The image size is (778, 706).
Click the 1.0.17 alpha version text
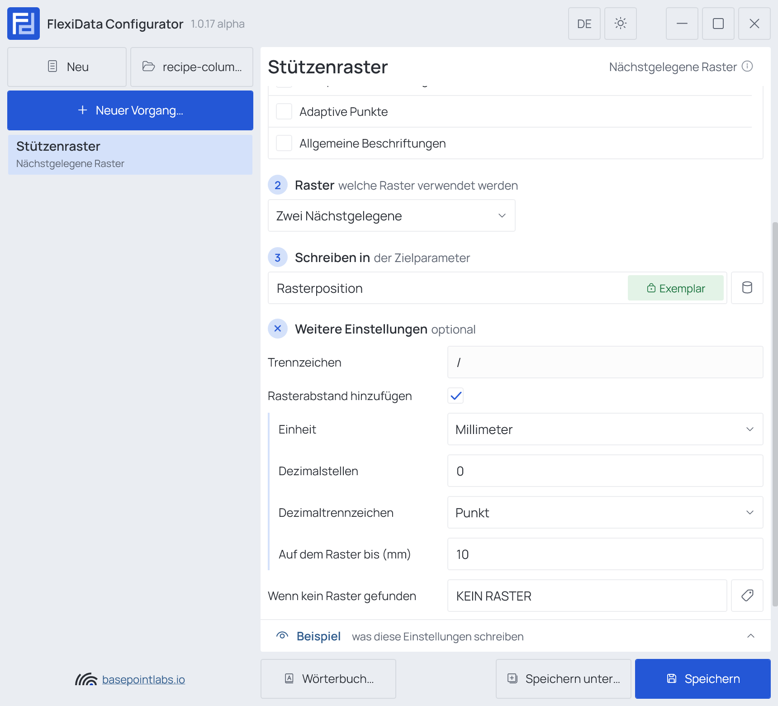tap(218, 24)
